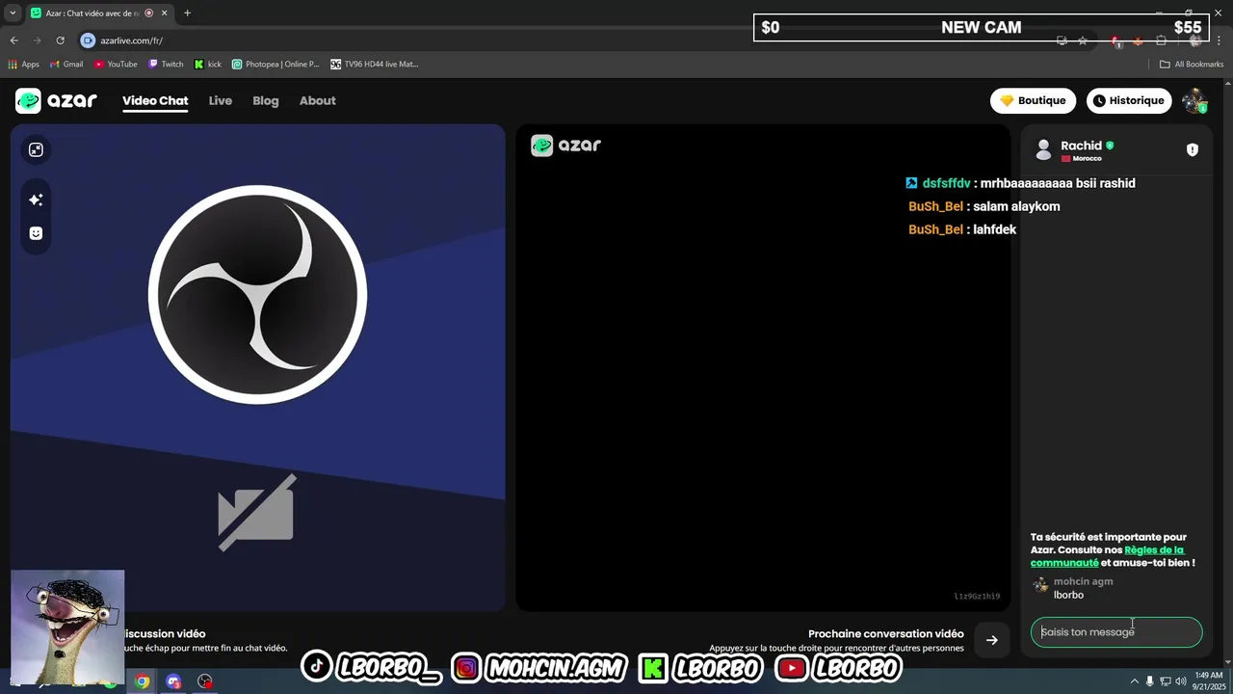Open the Blog page

[x=266, y=100]
